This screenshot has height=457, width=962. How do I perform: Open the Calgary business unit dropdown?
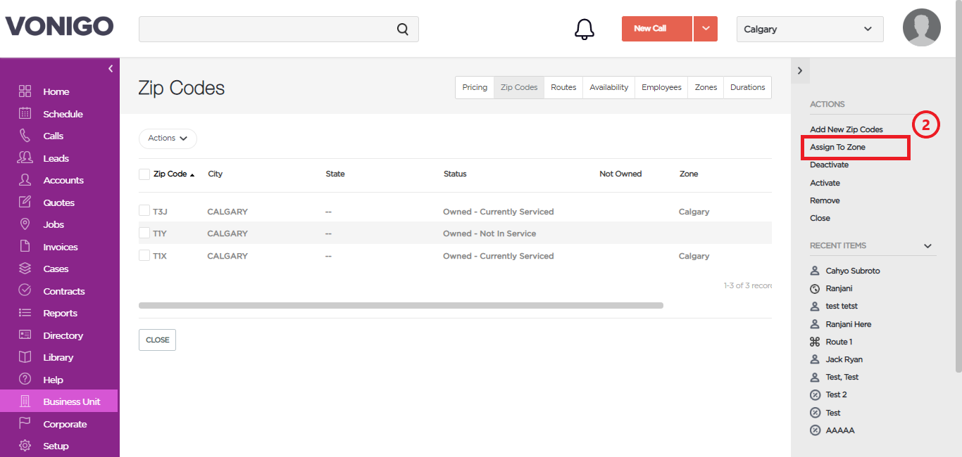810,29
